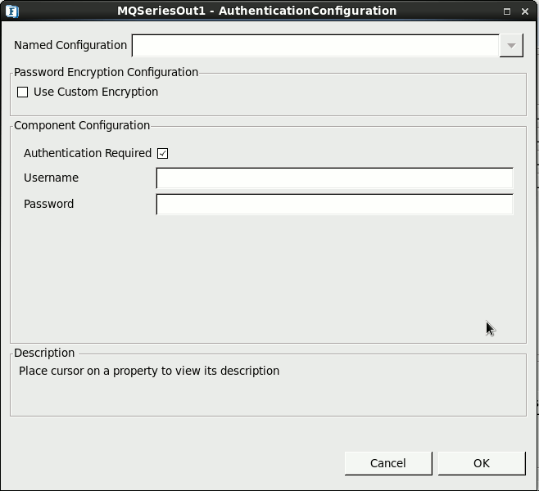The width and height of the screenshot is (539, 491).
Task: Click the Authentication Required label
Action: 88,153
